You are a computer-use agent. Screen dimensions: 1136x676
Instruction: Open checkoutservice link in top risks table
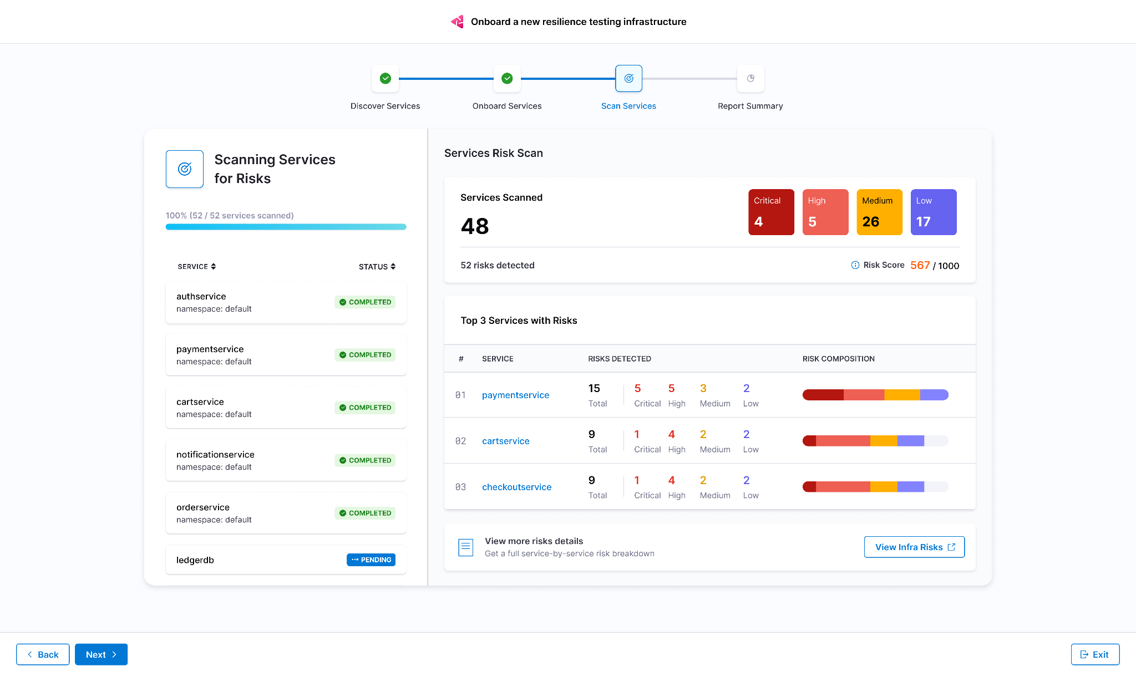click(516, 487)
